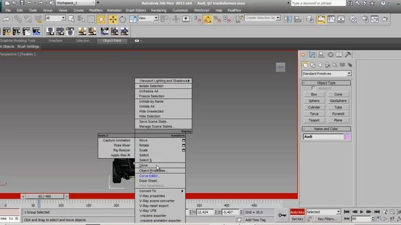Choose Clone from the context menu
The image size is (401, 225).
(x=160, y=165)
